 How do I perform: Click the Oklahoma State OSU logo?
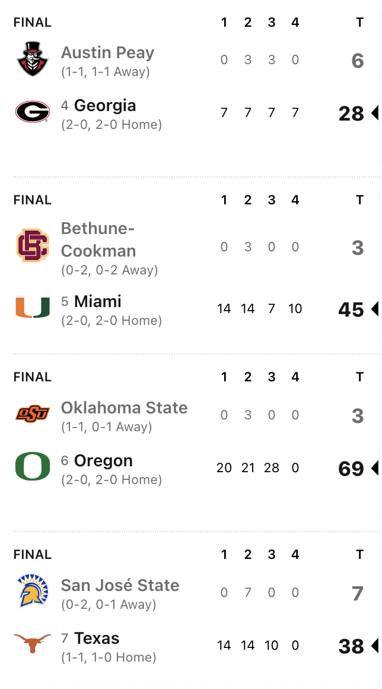click(33, 414)
